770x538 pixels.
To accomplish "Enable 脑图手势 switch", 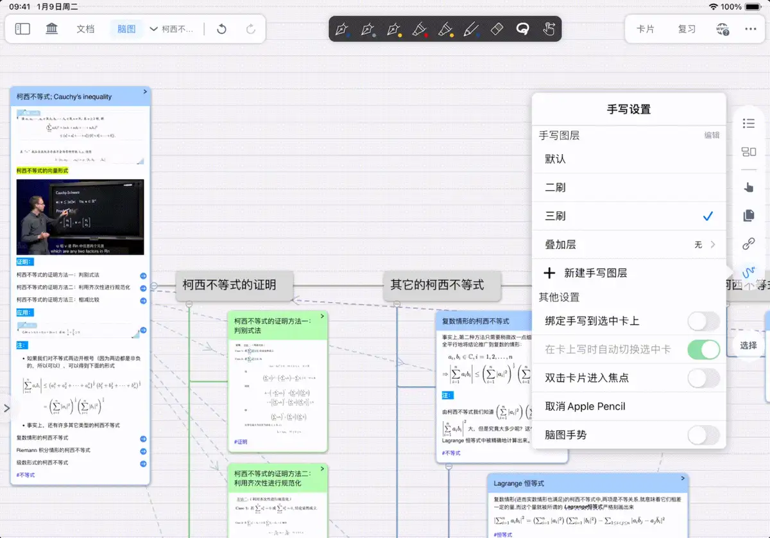I will pos(703,435).
